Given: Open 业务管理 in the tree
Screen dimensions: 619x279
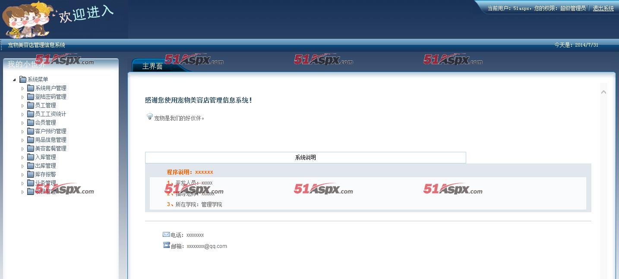Looking at the screenshot, I should [46, 183].
